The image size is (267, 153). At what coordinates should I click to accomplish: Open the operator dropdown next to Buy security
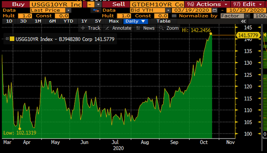click(x=98, y=5)
